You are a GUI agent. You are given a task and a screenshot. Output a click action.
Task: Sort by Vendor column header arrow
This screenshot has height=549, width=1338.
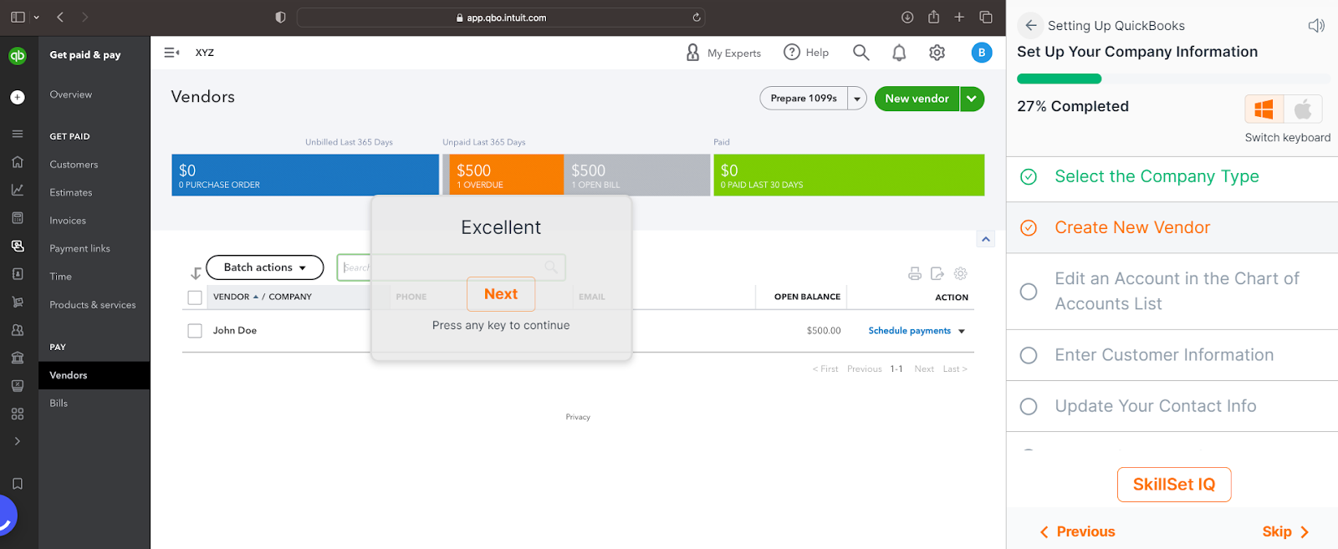pos(256,297)
